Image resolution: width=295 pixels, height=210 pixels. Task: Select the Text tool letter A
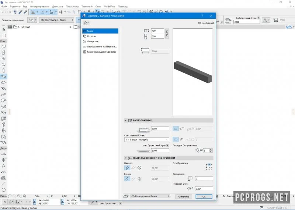click(4, 166)
